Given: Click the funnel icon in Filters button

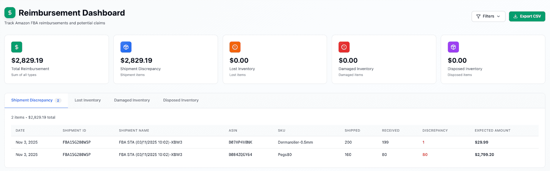Looking at the screenshot, I should point(478,16).
